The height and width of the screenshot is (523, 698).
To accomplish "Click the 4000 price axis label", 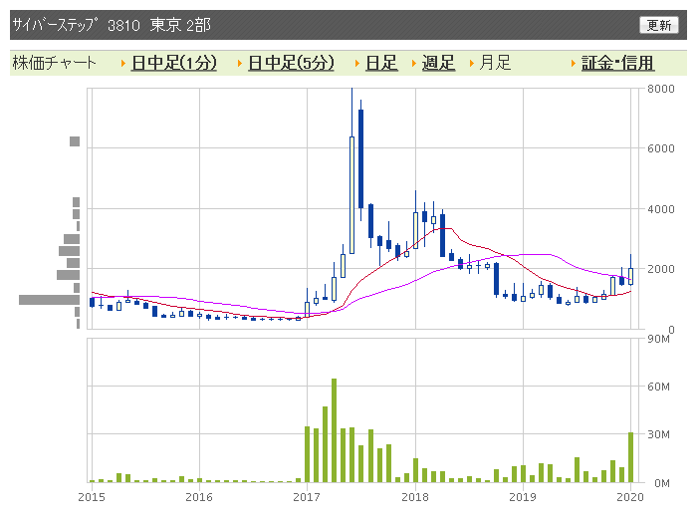I will tap(660, 209).
